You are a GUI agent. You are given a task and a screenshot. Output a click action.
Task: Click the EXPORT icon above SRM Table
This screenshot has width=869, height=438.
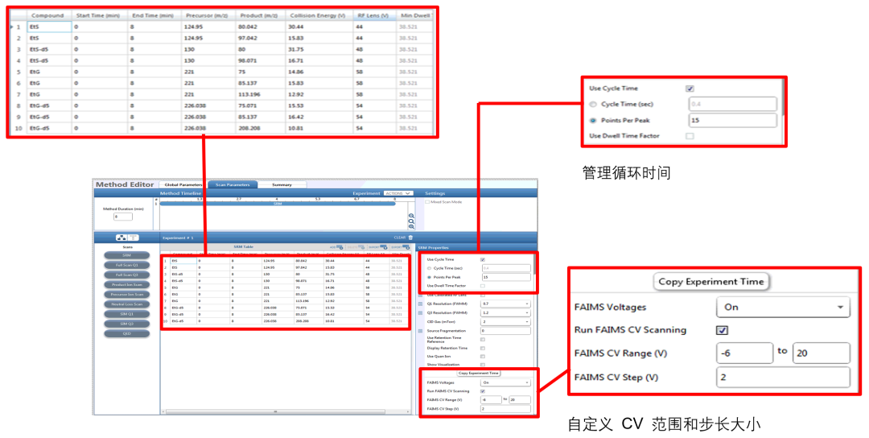(406, 247)
